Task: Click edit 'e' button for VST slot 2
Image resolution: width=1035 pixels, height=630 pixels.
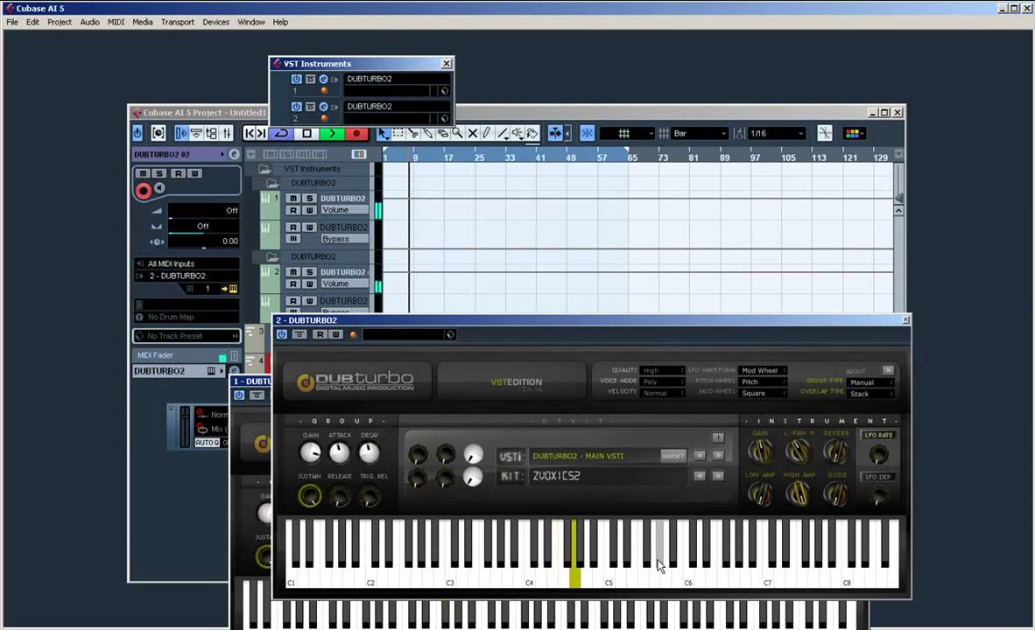Action: pyautogui.click(x=323, y=106)
